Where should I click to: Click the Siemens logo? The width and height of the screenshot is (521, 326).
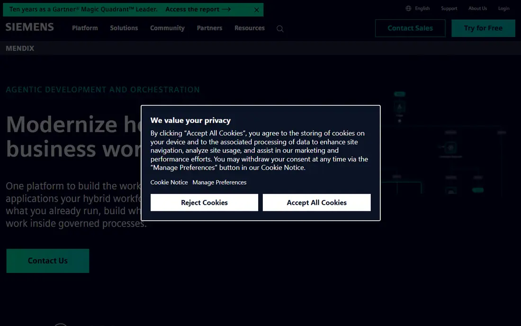(x=29, y=27)
